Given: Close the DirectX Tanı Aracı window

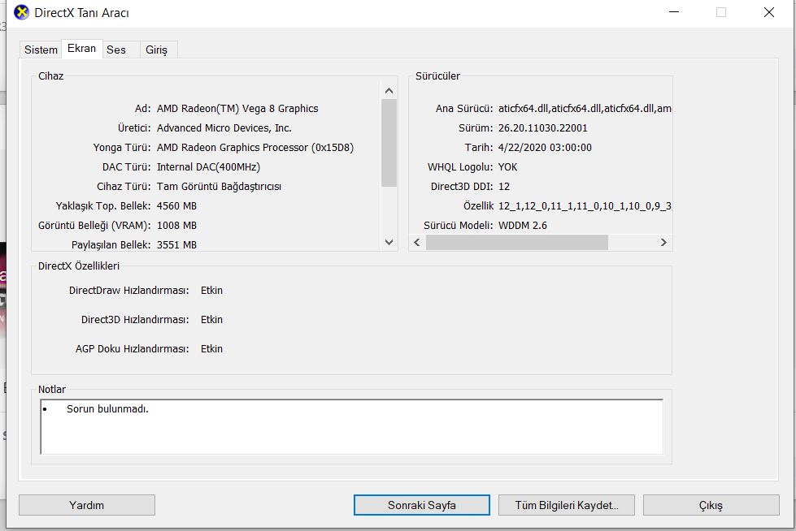Looking at the screenshot, I should pos(769,12).
